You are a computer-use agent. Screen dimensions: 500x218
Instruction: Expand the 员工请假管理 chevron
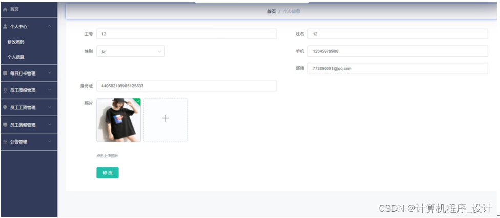tap(49, 124)
